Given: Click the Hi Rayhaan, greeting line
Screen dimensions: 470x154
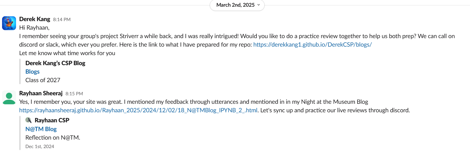Looking at the screenshot, I should click(34, 28).
